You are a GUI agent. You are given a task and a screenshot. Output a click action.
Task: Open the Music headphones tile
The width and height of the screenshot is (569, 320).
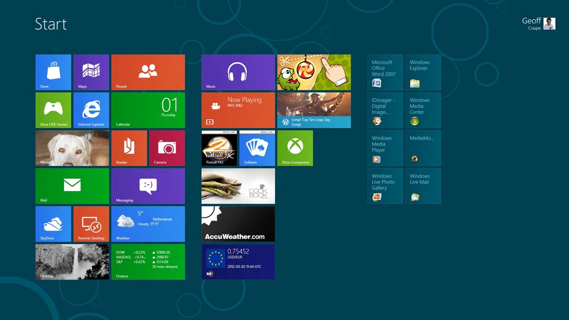click(238, 72)
